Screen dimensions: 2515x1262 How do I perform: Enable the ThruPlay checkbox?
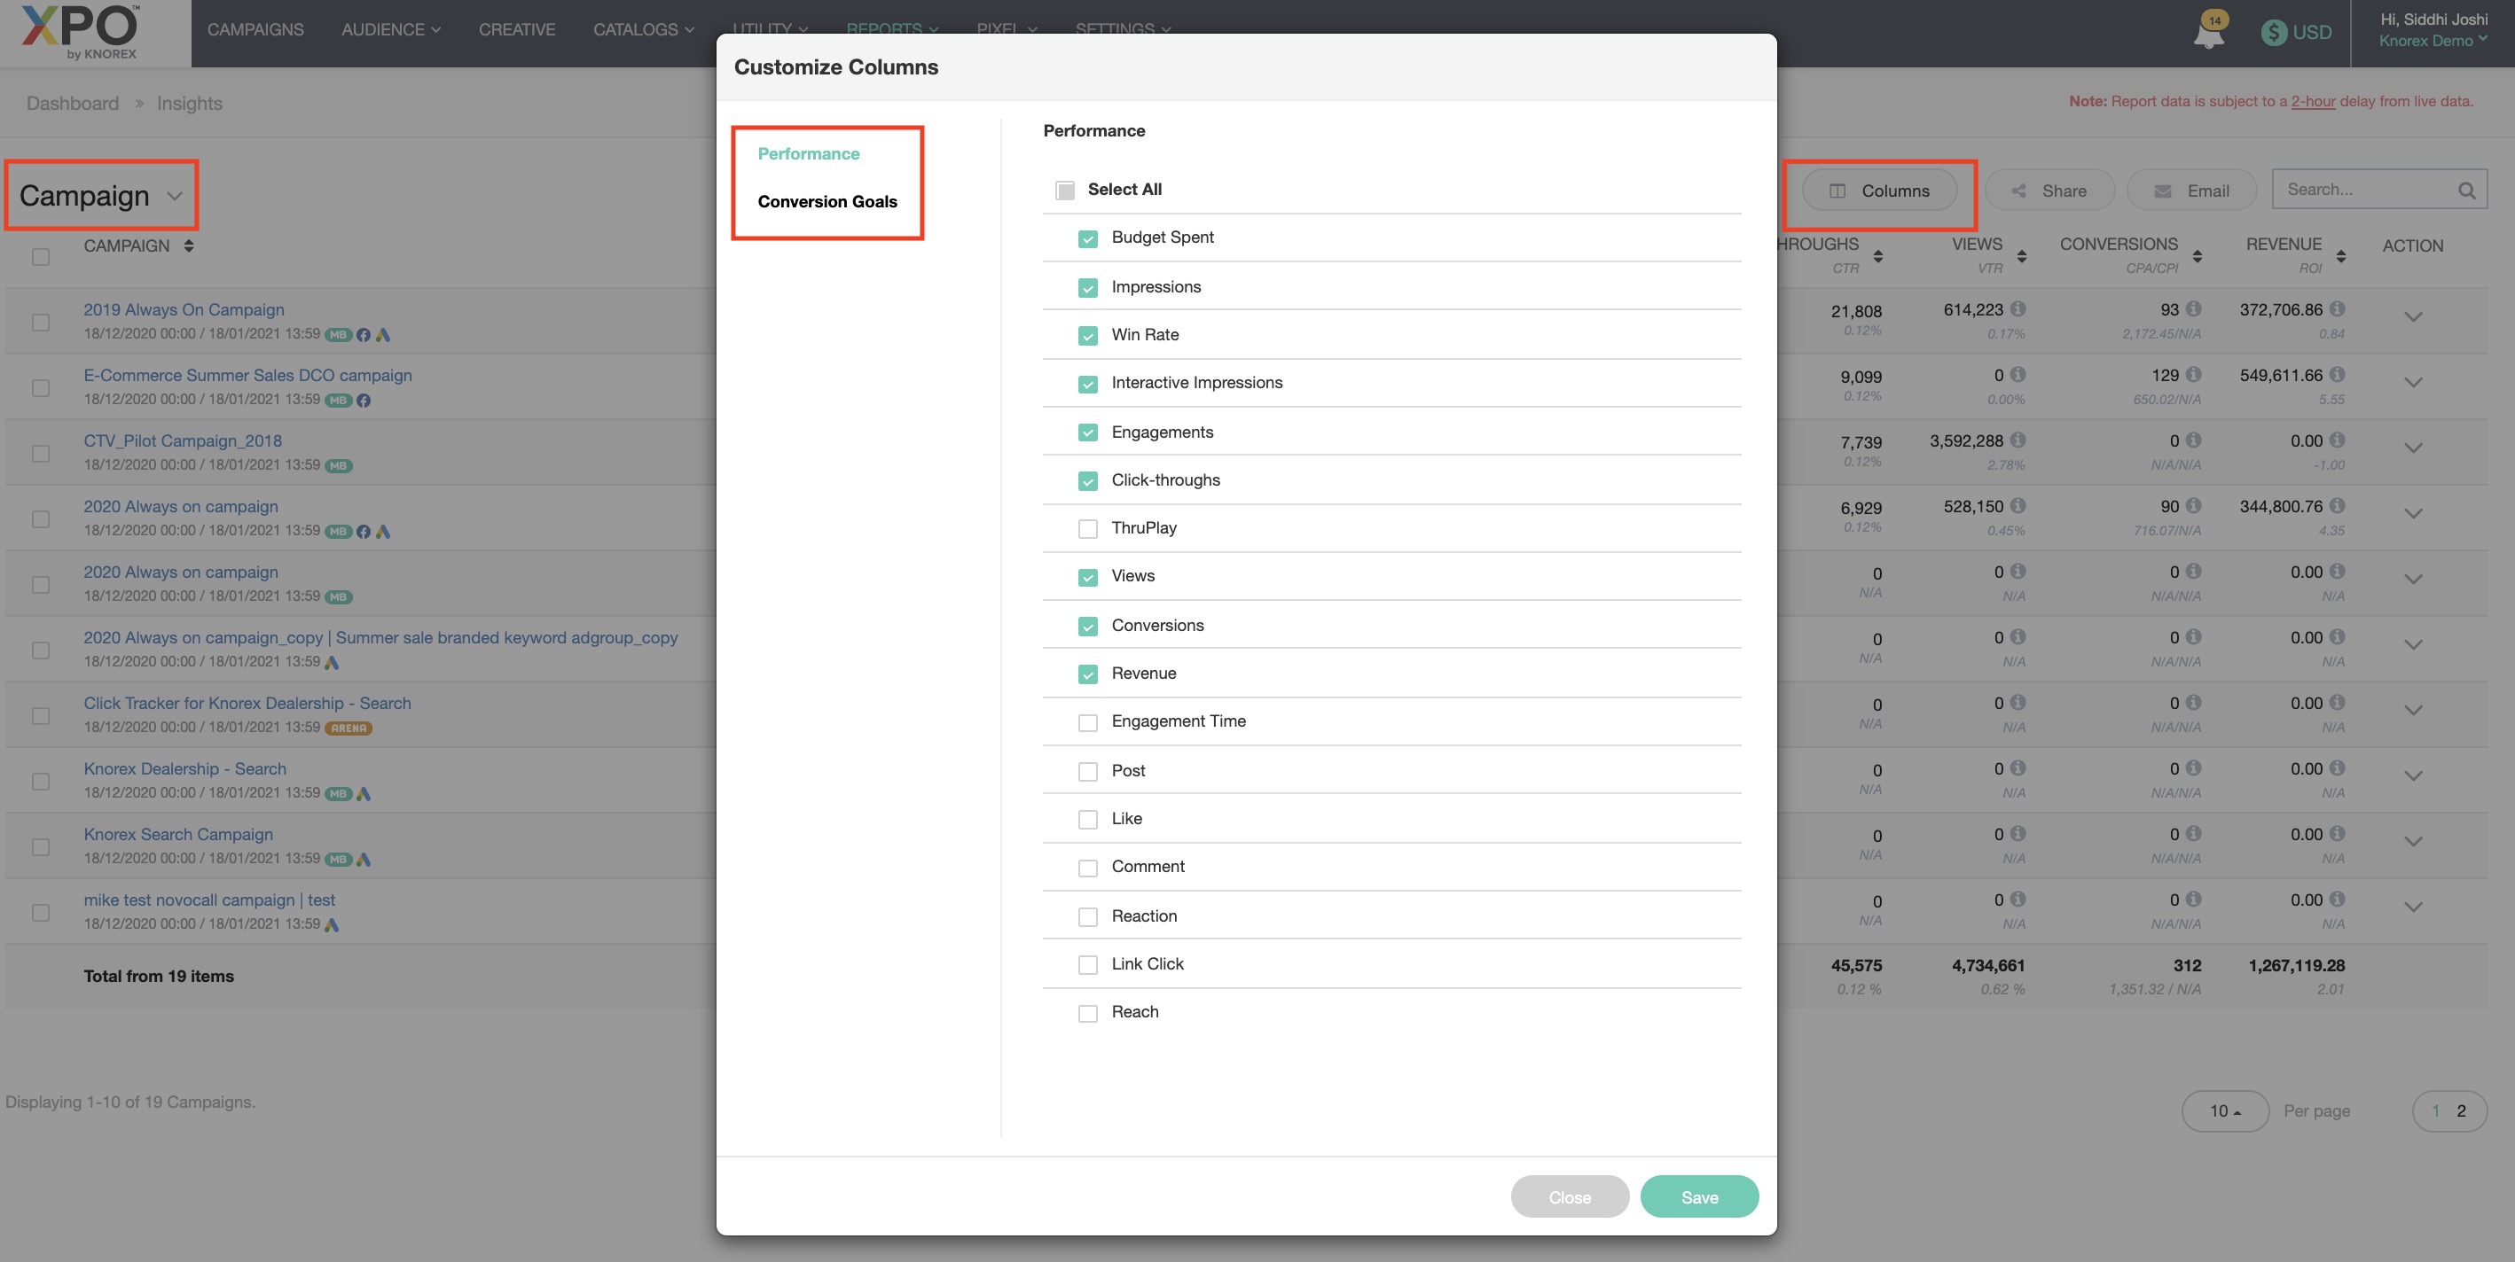point(1087,529)
